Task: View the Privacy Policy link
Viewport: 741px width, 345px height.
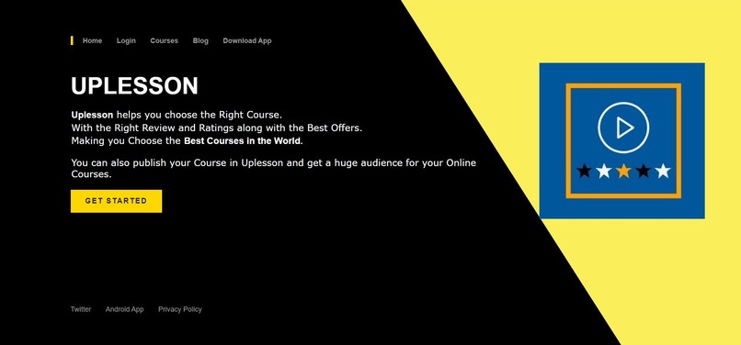Action: click(x=180, y=309)
